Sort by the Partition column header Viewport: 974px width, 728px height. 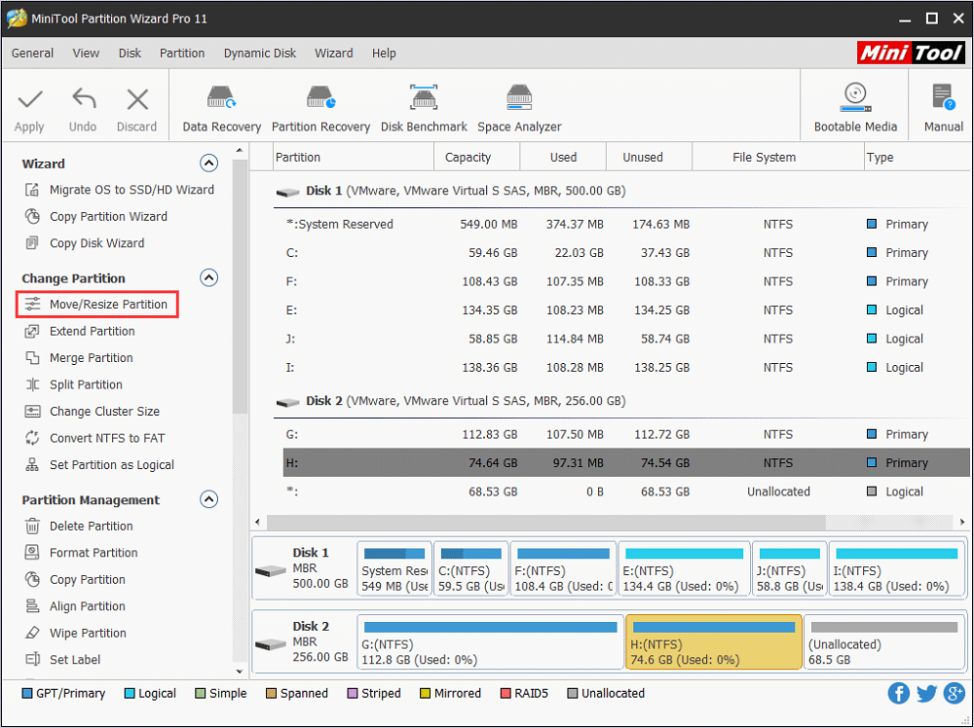pos(353,157)
